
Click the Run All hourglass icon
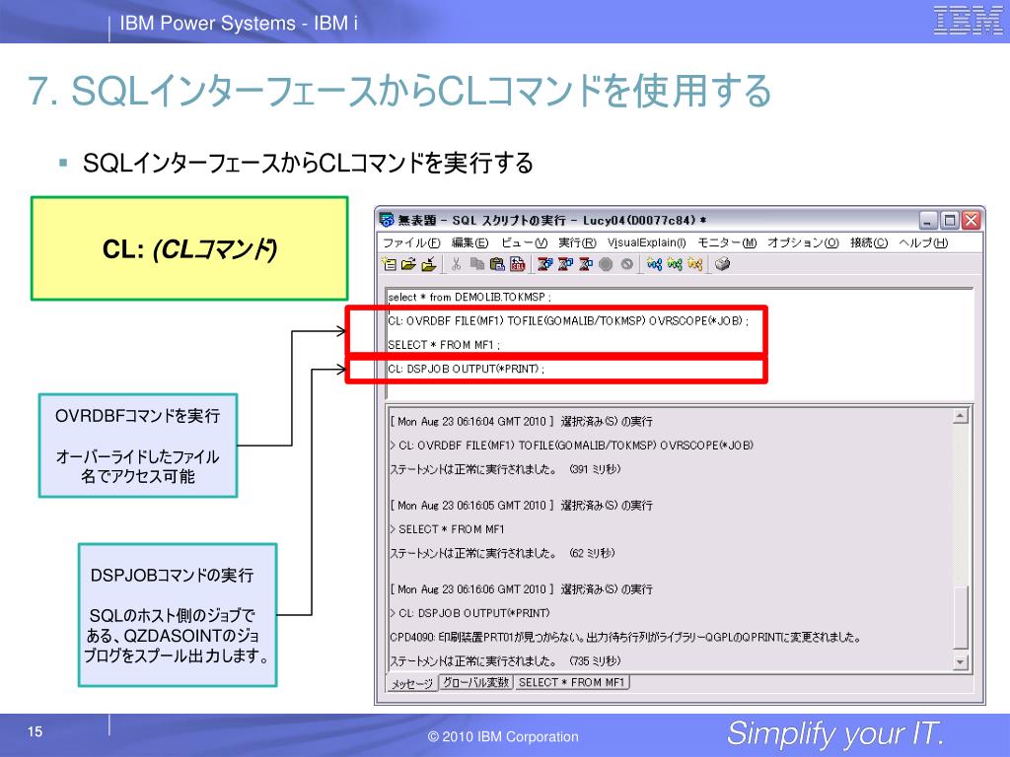[544, 264]
